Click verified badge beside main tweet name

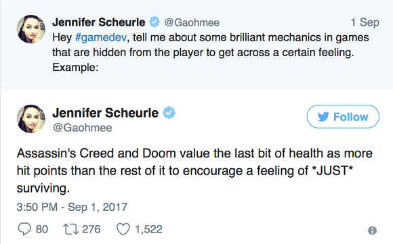tap(169, 112)
